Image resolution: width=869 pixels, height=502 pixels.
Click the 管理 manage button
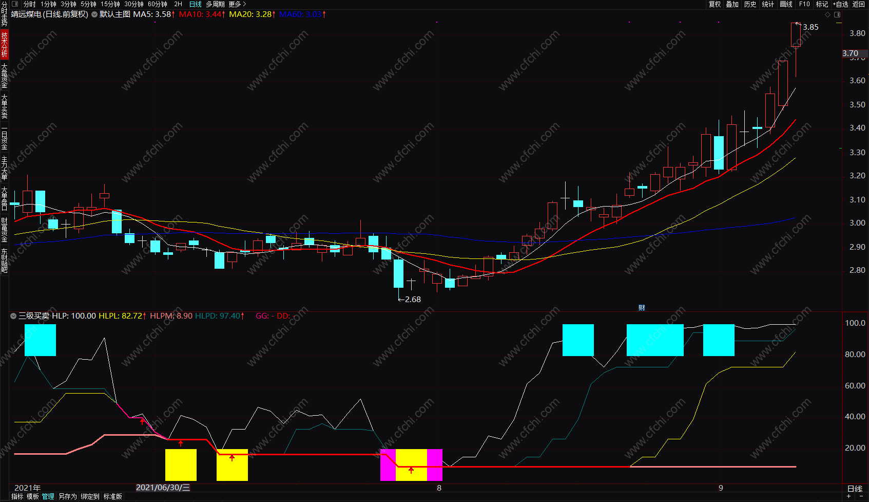point(48,496)
